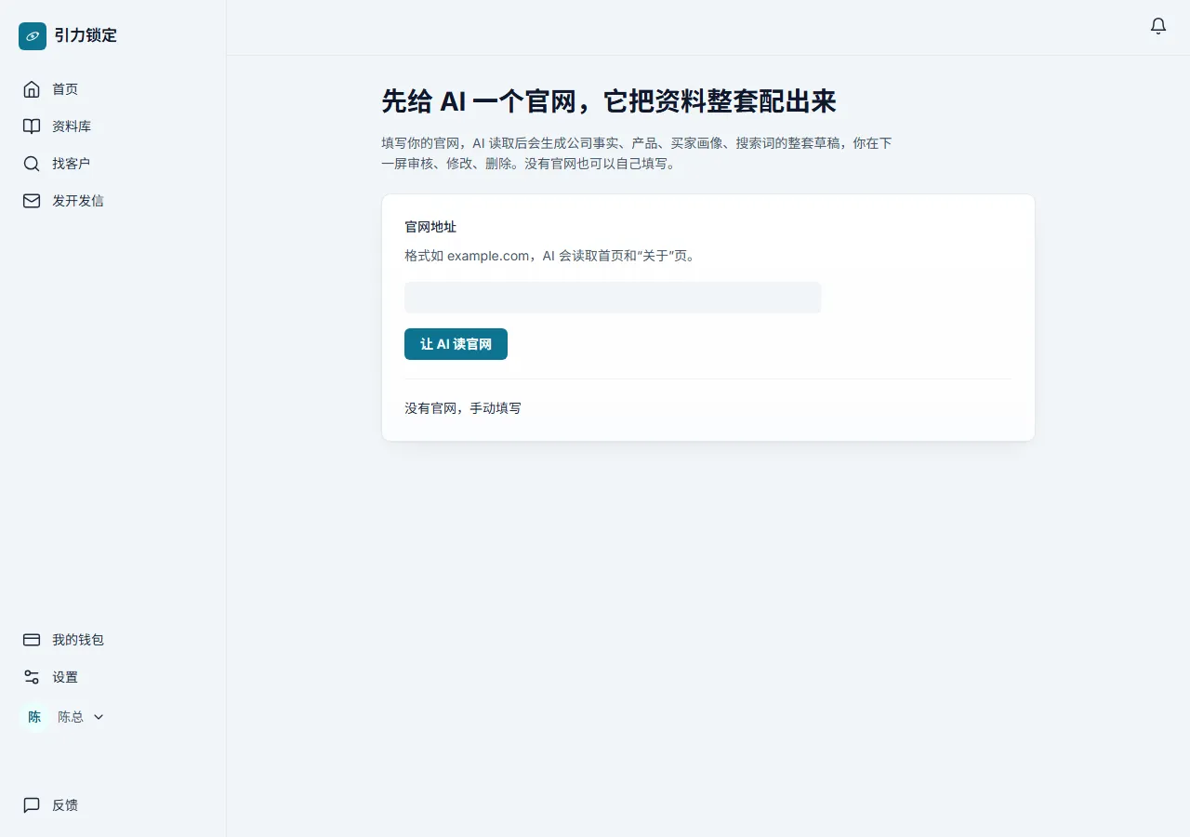The width and height of the screenshot is (1190, 837).
Task: Expand the 陈总 account menu chevron
Action: (x=99, y=717)
